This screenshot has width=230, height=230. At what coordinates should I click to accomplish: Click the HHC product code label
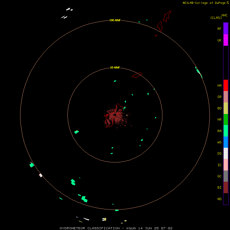(224, 15)
